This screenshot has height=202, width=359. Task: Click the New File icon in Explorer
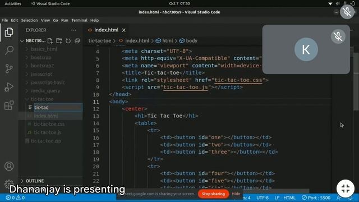(50, 41)
